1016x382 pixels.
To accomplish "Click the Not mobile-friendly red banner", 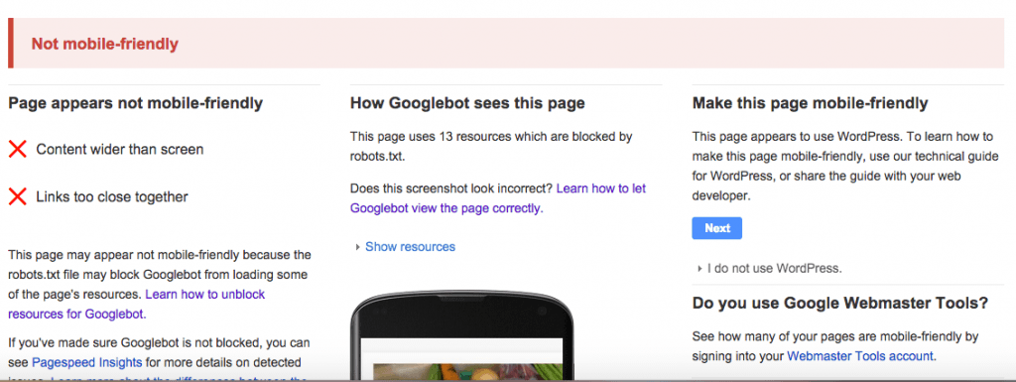I will click(x=506, y=44).
